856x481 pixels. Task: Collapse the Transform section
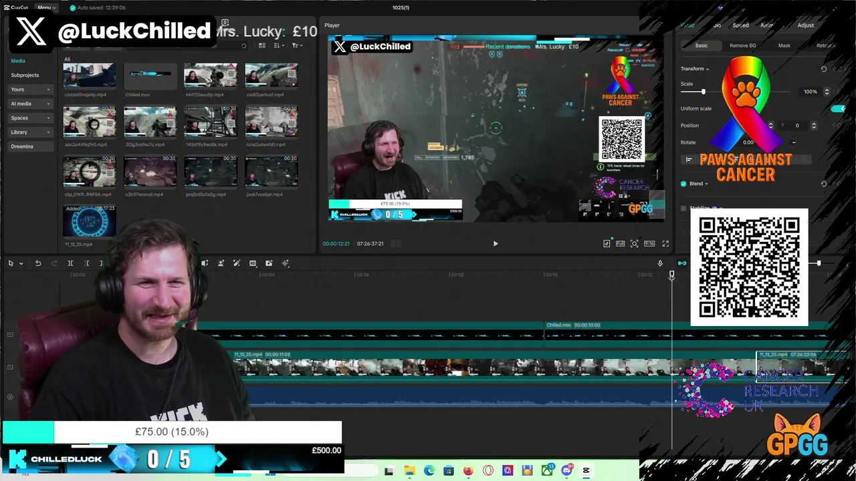tap(707, 69)
